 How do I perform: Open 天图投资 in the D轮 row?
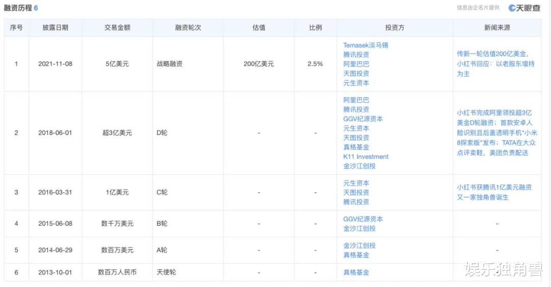356,138
